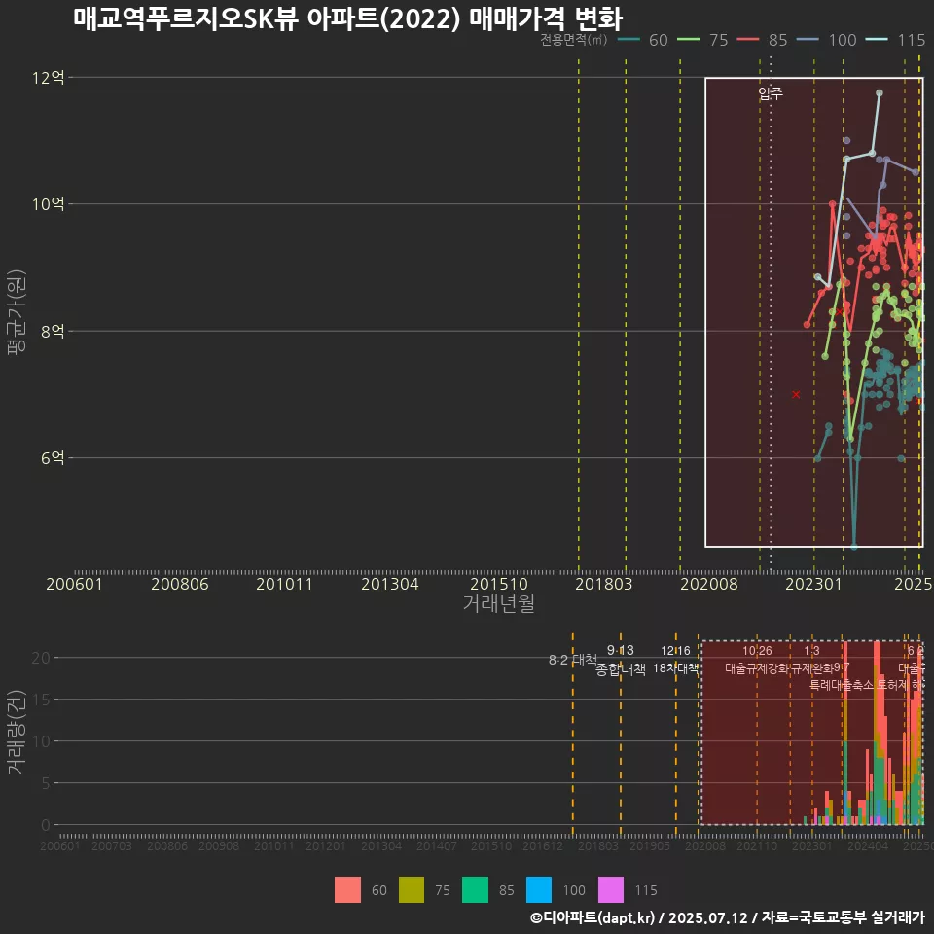Click the 15 tick on the volume axis

(41, 700)
